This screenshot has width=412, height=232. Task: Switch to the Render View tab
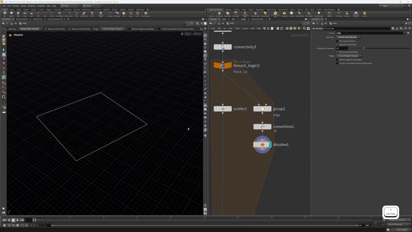click(38, 19)
